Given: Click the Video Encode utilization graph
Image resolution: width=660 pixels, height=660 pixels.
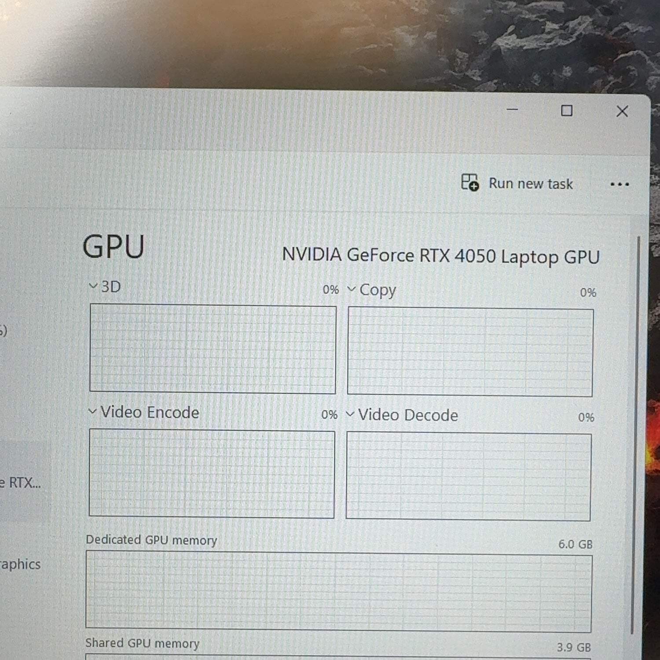Looking at the screenshot, I should point(212,473).
